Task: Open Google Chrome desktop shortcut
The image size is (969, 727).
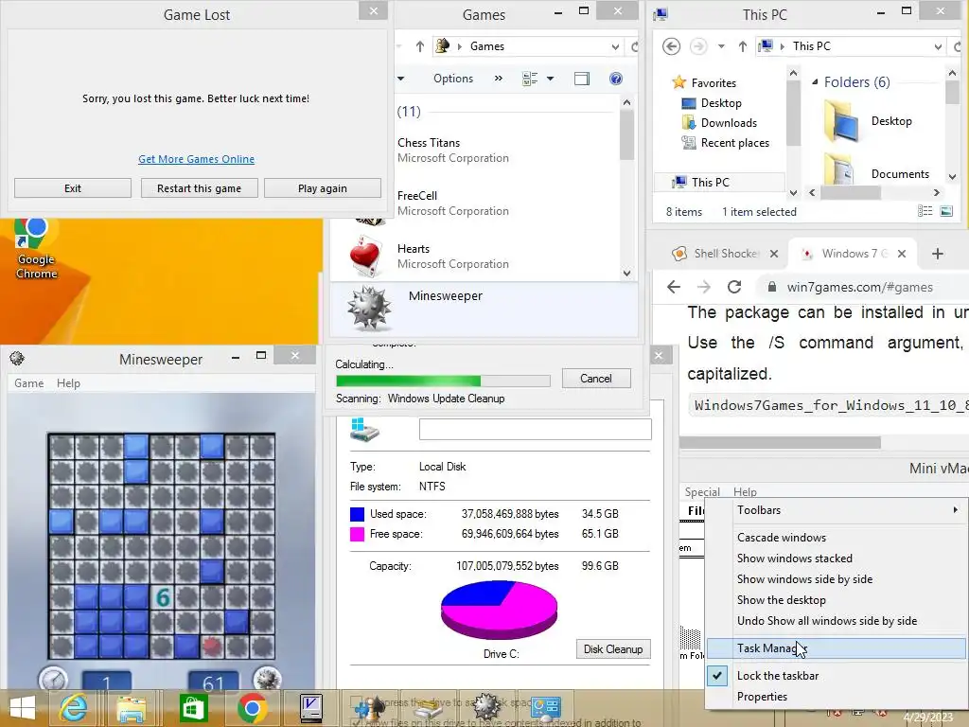Action: [35, 249]
